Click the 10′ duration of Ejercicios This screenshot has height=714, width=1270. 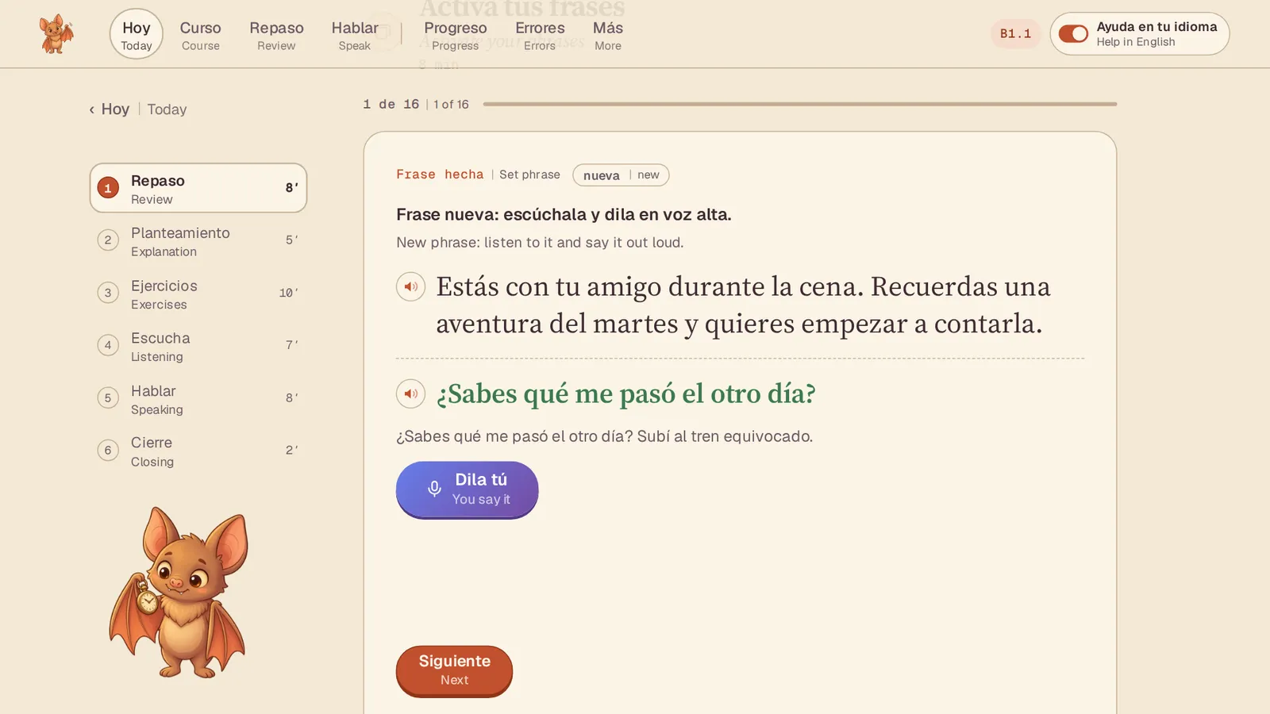click(289, 293)
